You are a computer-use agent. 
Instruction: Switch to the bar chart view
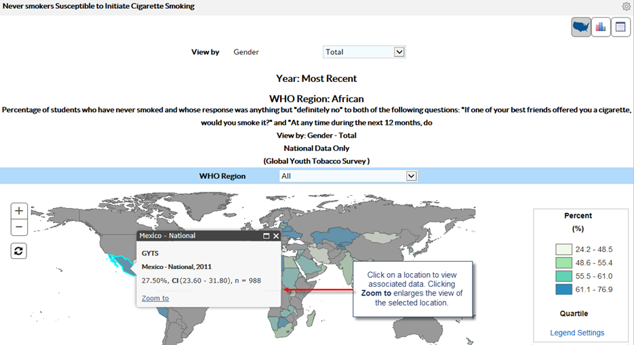click(x=601, y=27)
